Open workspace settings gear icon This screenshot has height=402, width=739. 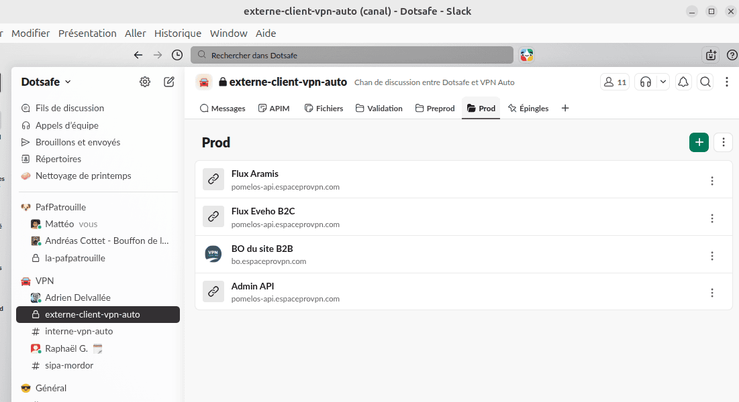click(145, 82)
